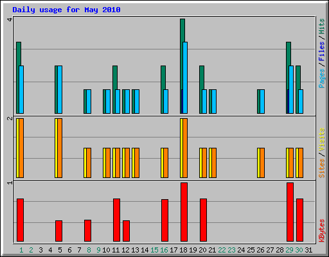Viewport: 329px width, 257px height.
Task: Click day 11 on the x-axis
Action: [116, 250]
